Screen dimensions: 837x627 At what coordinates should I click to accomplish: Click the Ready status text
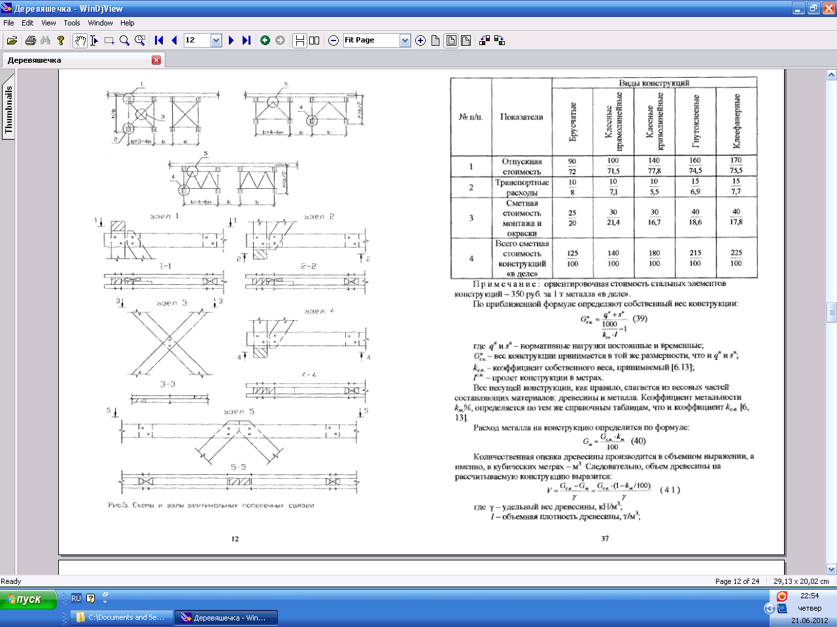[x=11, y=581]
